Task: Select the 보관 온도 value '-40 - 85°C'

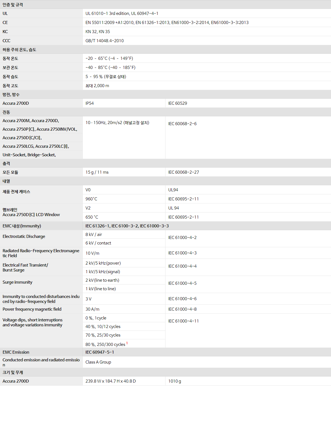Action: point(110,68)
